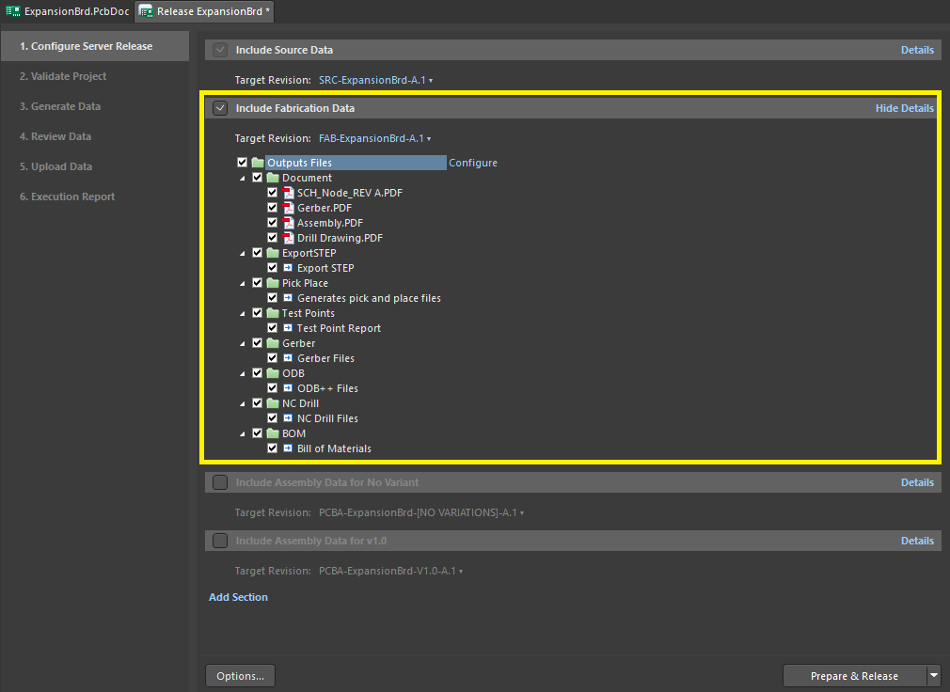This screenshot has width=950, height=692.
Task: Click the Gerber.PDF file icon
Action: click(x=288, y=208)
